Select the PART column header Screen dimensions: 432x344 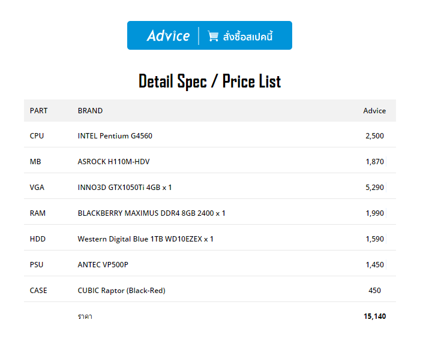coord(38,111)
